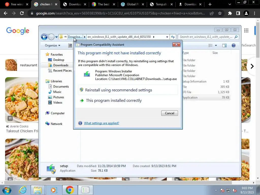Open Windows Explorer taskbar icon

[38, 190]
